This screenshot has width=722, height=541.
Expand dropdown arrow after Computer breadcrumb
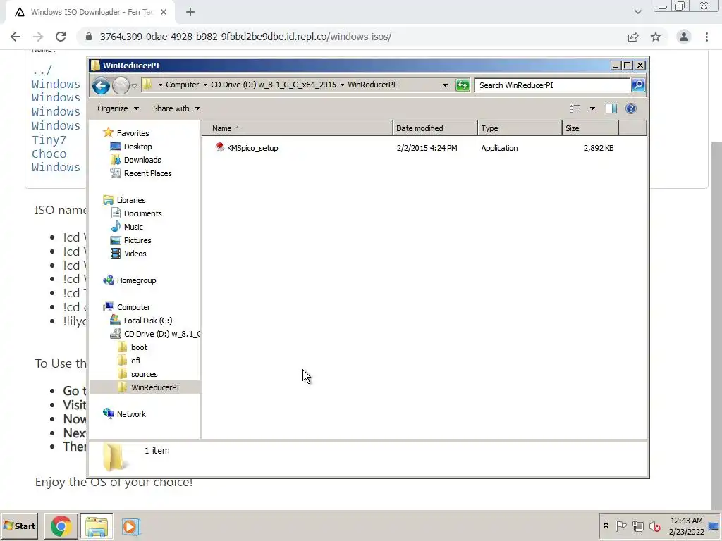click(x=205, y=85)
